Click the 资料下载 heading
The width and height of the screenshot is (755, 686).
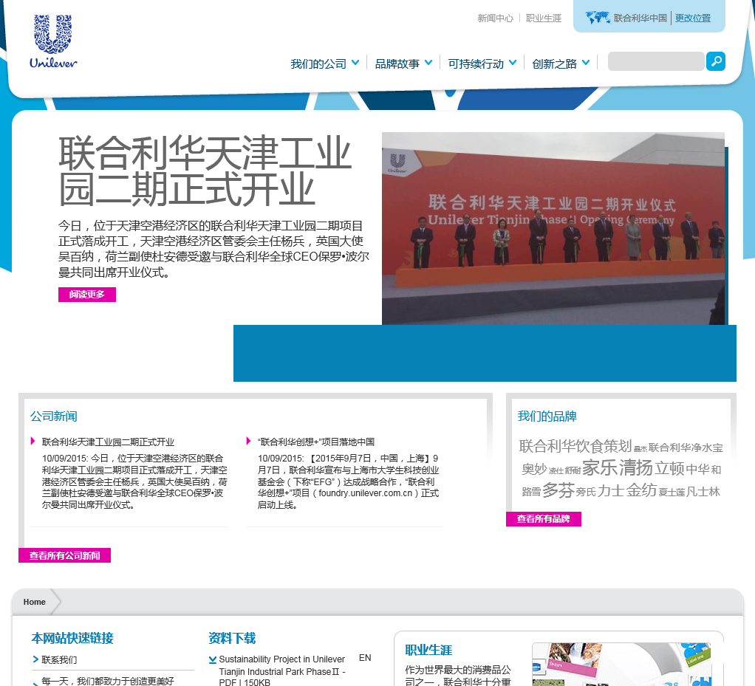pyautogui.click(x=232, y=638)
